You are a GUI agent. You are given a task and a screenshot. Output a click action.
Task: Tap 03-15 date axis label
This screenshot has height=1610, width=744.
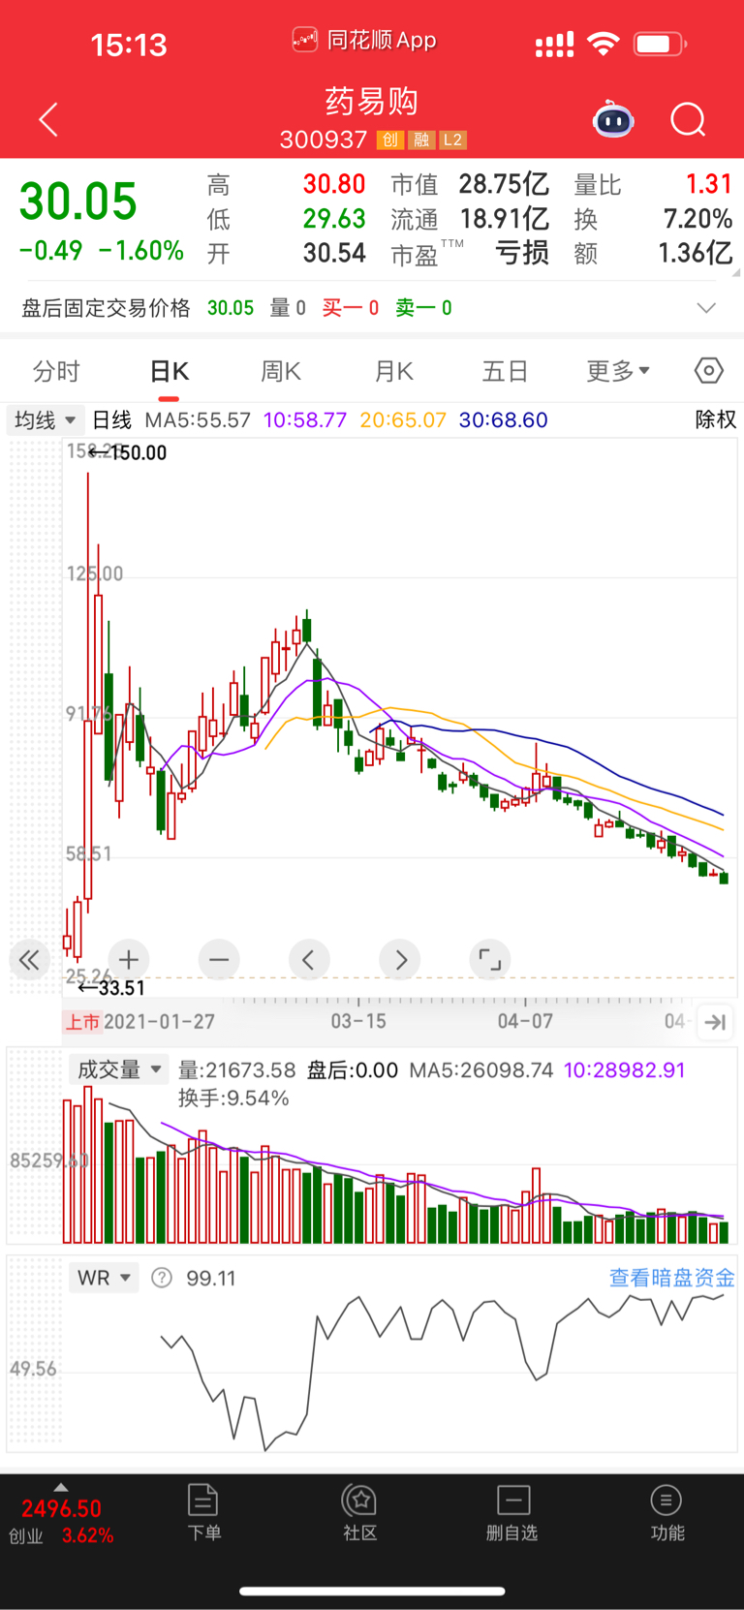358,1022
